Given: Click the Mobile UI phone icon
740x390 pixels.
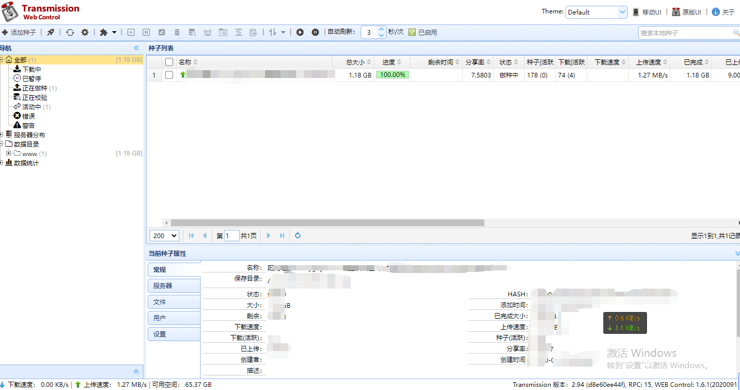Looking at the screenshot, I should point(636,12).
